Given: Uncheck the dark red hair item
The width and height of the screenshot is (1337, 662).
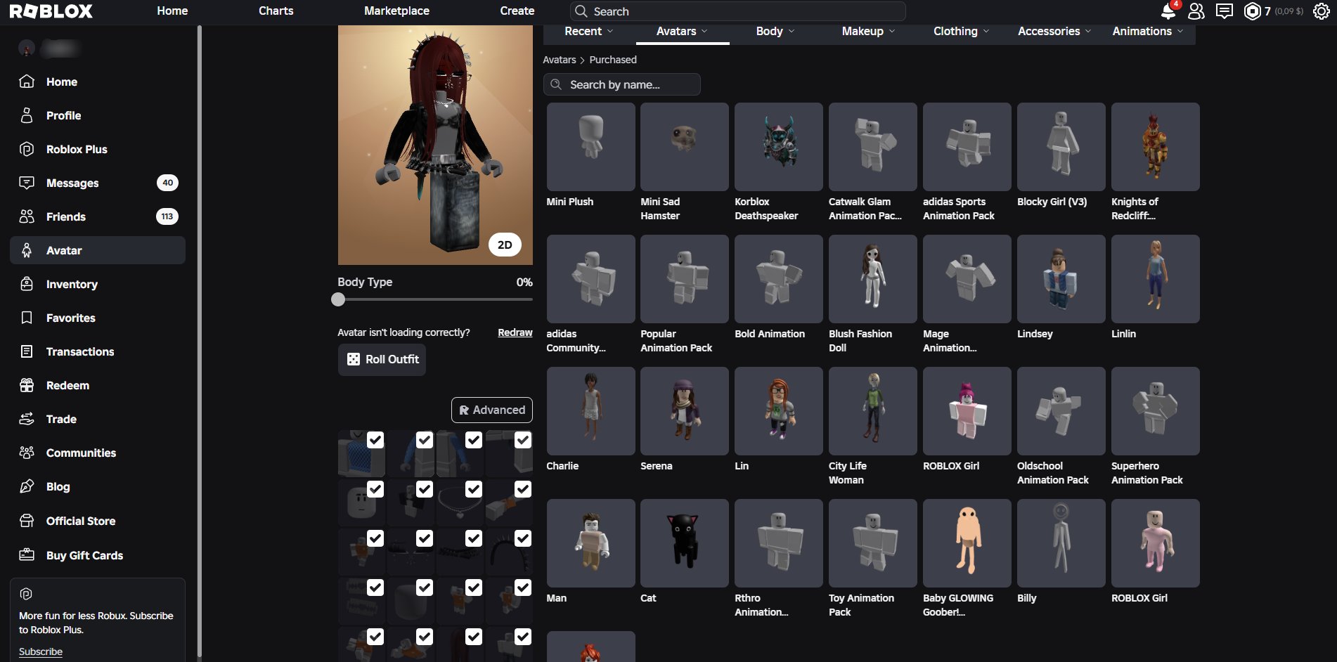Looking at the screenshot, I should pyautogui.click(x=474, y=637).
